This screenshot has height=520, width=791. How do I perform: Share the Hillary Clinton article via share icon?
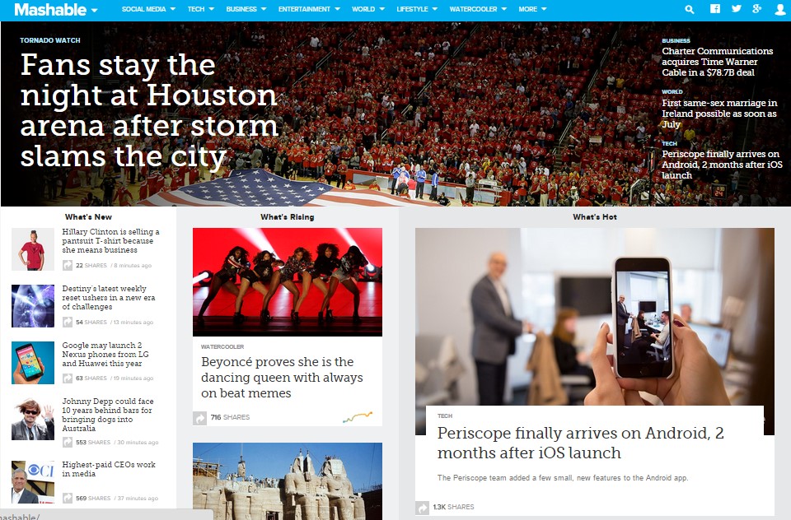68,265
